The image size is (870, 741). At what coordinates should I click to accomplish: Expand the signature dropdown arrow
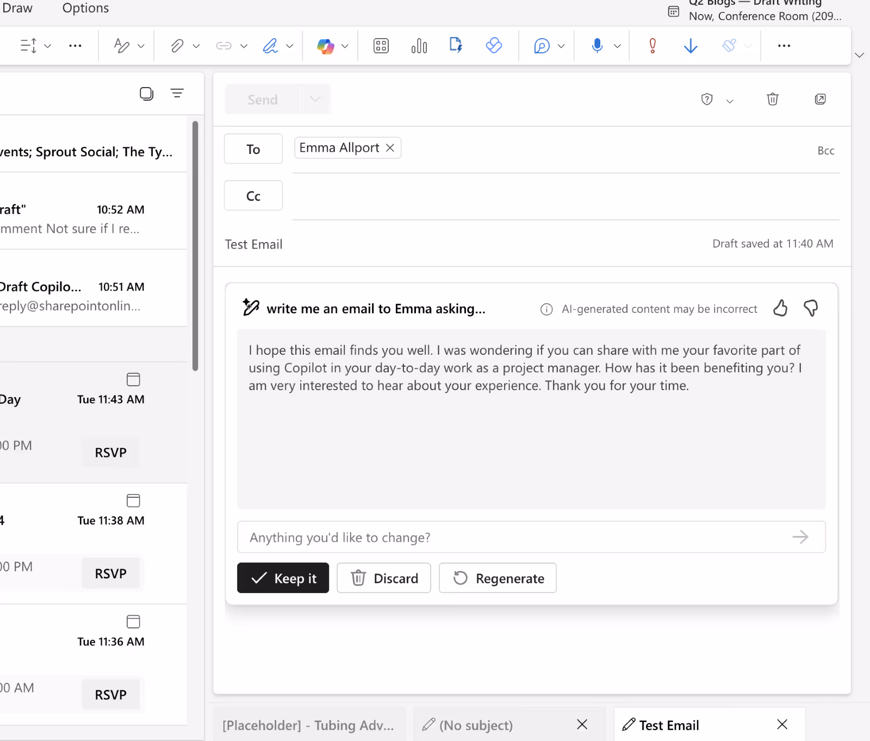click(x=290, y=46)
